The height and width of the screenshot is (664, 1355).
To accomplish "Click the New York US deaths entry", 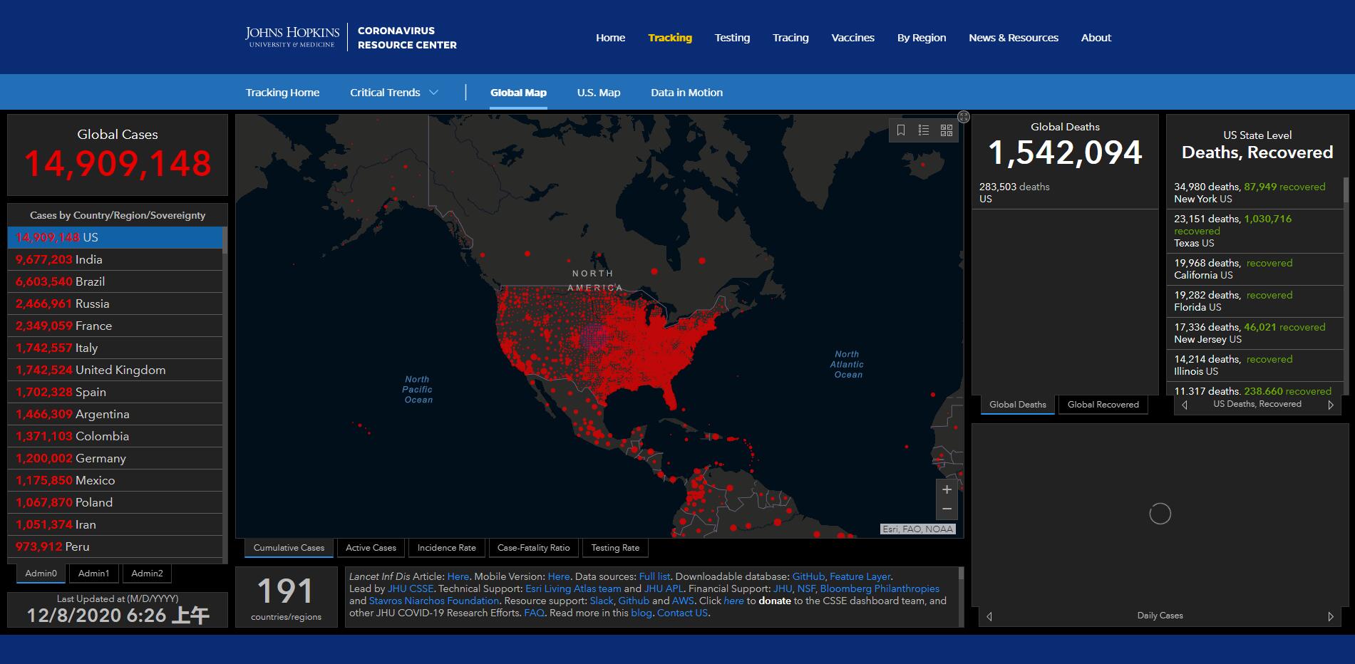I will tap(1254, 193).
